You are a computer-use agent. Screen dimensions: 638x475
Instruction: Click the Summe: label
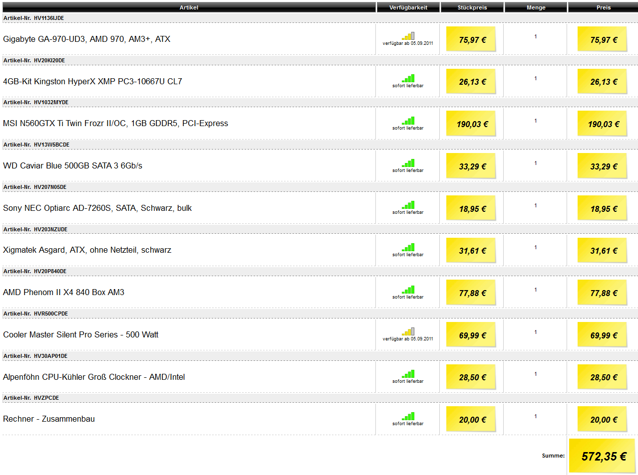553,456
